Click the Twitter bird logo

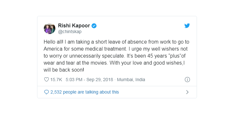(x=187, y=26)
